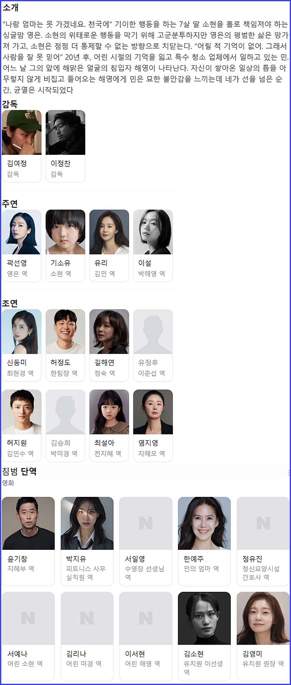Select the 기소유 cast card photo
Viewport: 291px width, 685px height.
pos(65,232)
